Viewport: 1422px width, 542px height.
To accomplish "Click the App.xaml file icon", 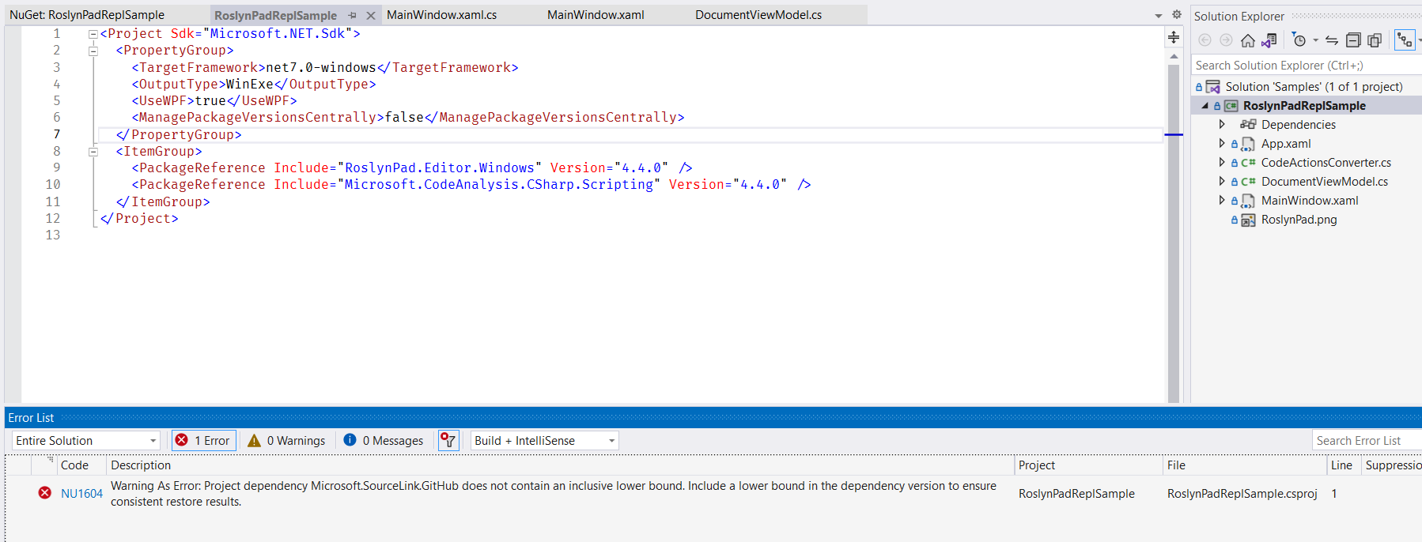I will pos(1248,144).
